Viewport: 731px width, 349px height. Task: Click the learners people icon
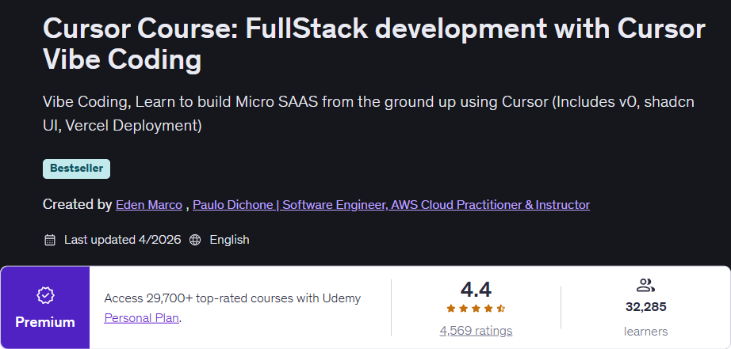645,286
